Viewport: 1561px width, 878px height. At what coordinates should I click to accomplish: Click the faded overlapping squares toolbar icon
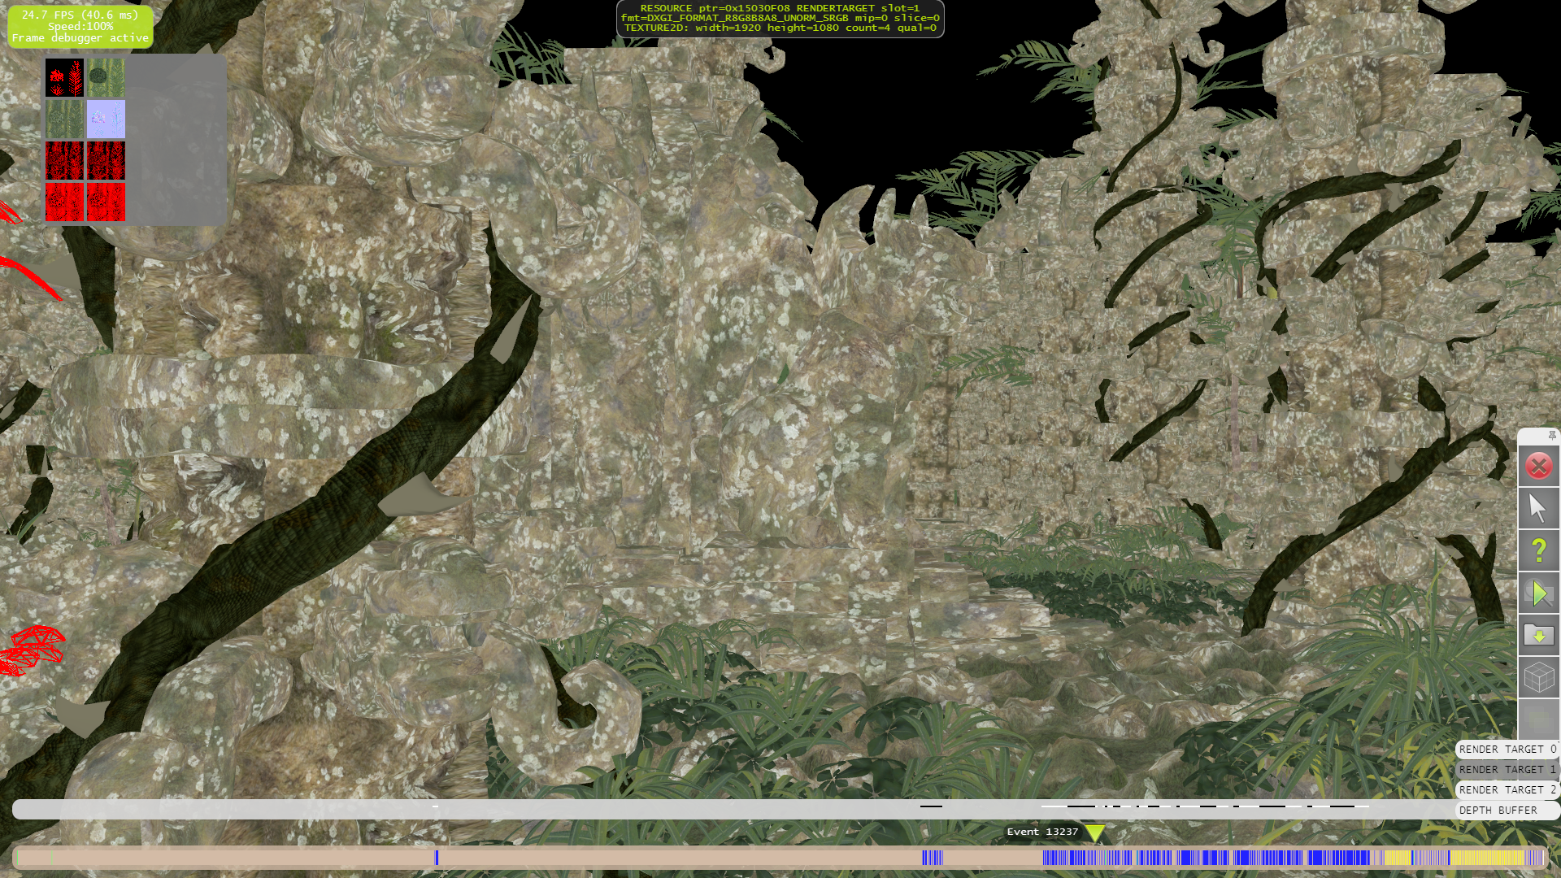[x=1538, y=719]
